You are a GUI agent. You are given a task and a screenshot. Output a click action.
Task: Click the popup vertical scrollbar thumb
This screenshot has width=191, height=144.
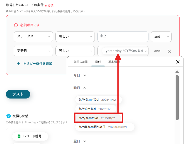[177, 98]
